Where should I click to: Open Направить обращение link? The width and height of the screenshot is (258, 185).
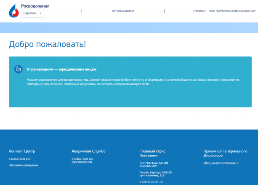pyautogui.click(x=23, y=165)
